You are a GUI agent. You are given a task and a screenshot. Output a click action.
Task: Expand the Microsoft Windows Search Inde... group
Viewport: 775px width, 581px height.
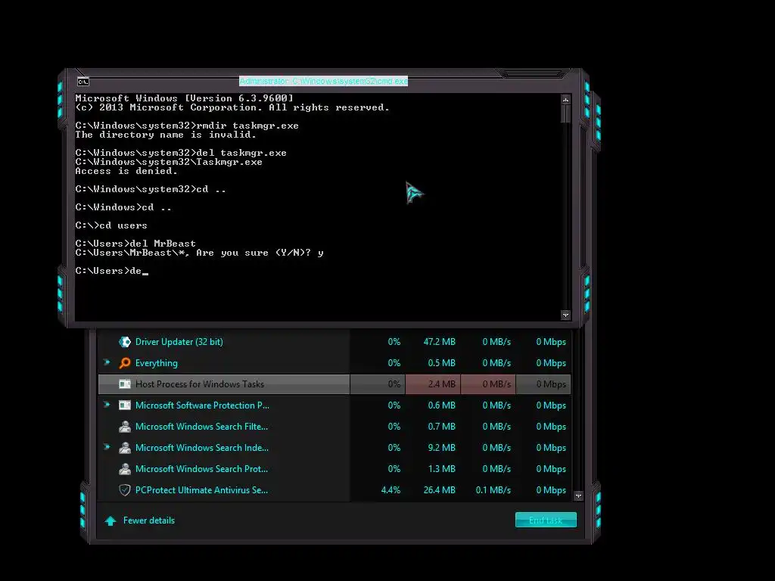click(x=107, y=447)
